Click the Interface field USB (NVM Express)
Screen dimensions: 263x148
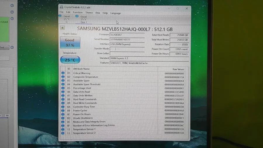point(127,44)
